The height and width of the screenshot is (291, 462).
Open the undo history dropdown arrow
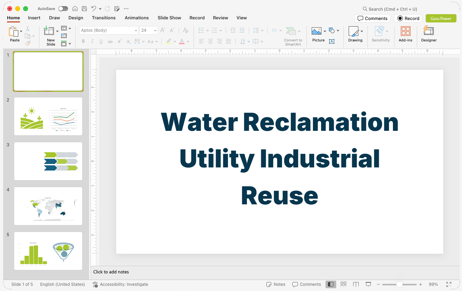pos(100,9)
